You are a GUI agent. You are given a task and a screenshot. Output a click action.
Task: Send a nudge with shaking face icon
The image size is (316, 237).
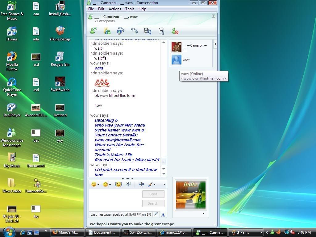(x=118, y=184)
